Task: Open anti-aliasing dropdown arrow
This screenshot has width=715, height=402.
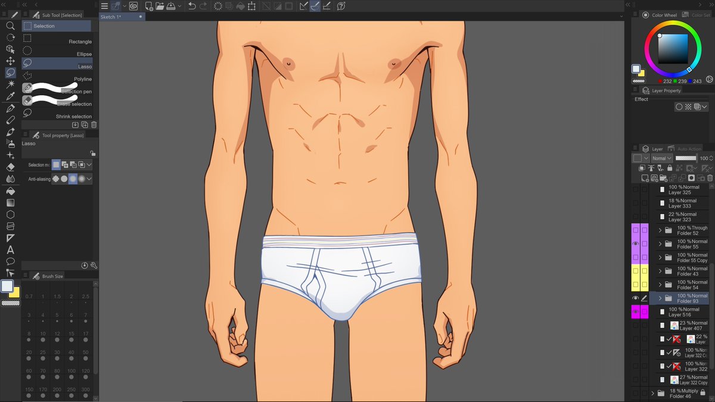Action: pos(89,179)
